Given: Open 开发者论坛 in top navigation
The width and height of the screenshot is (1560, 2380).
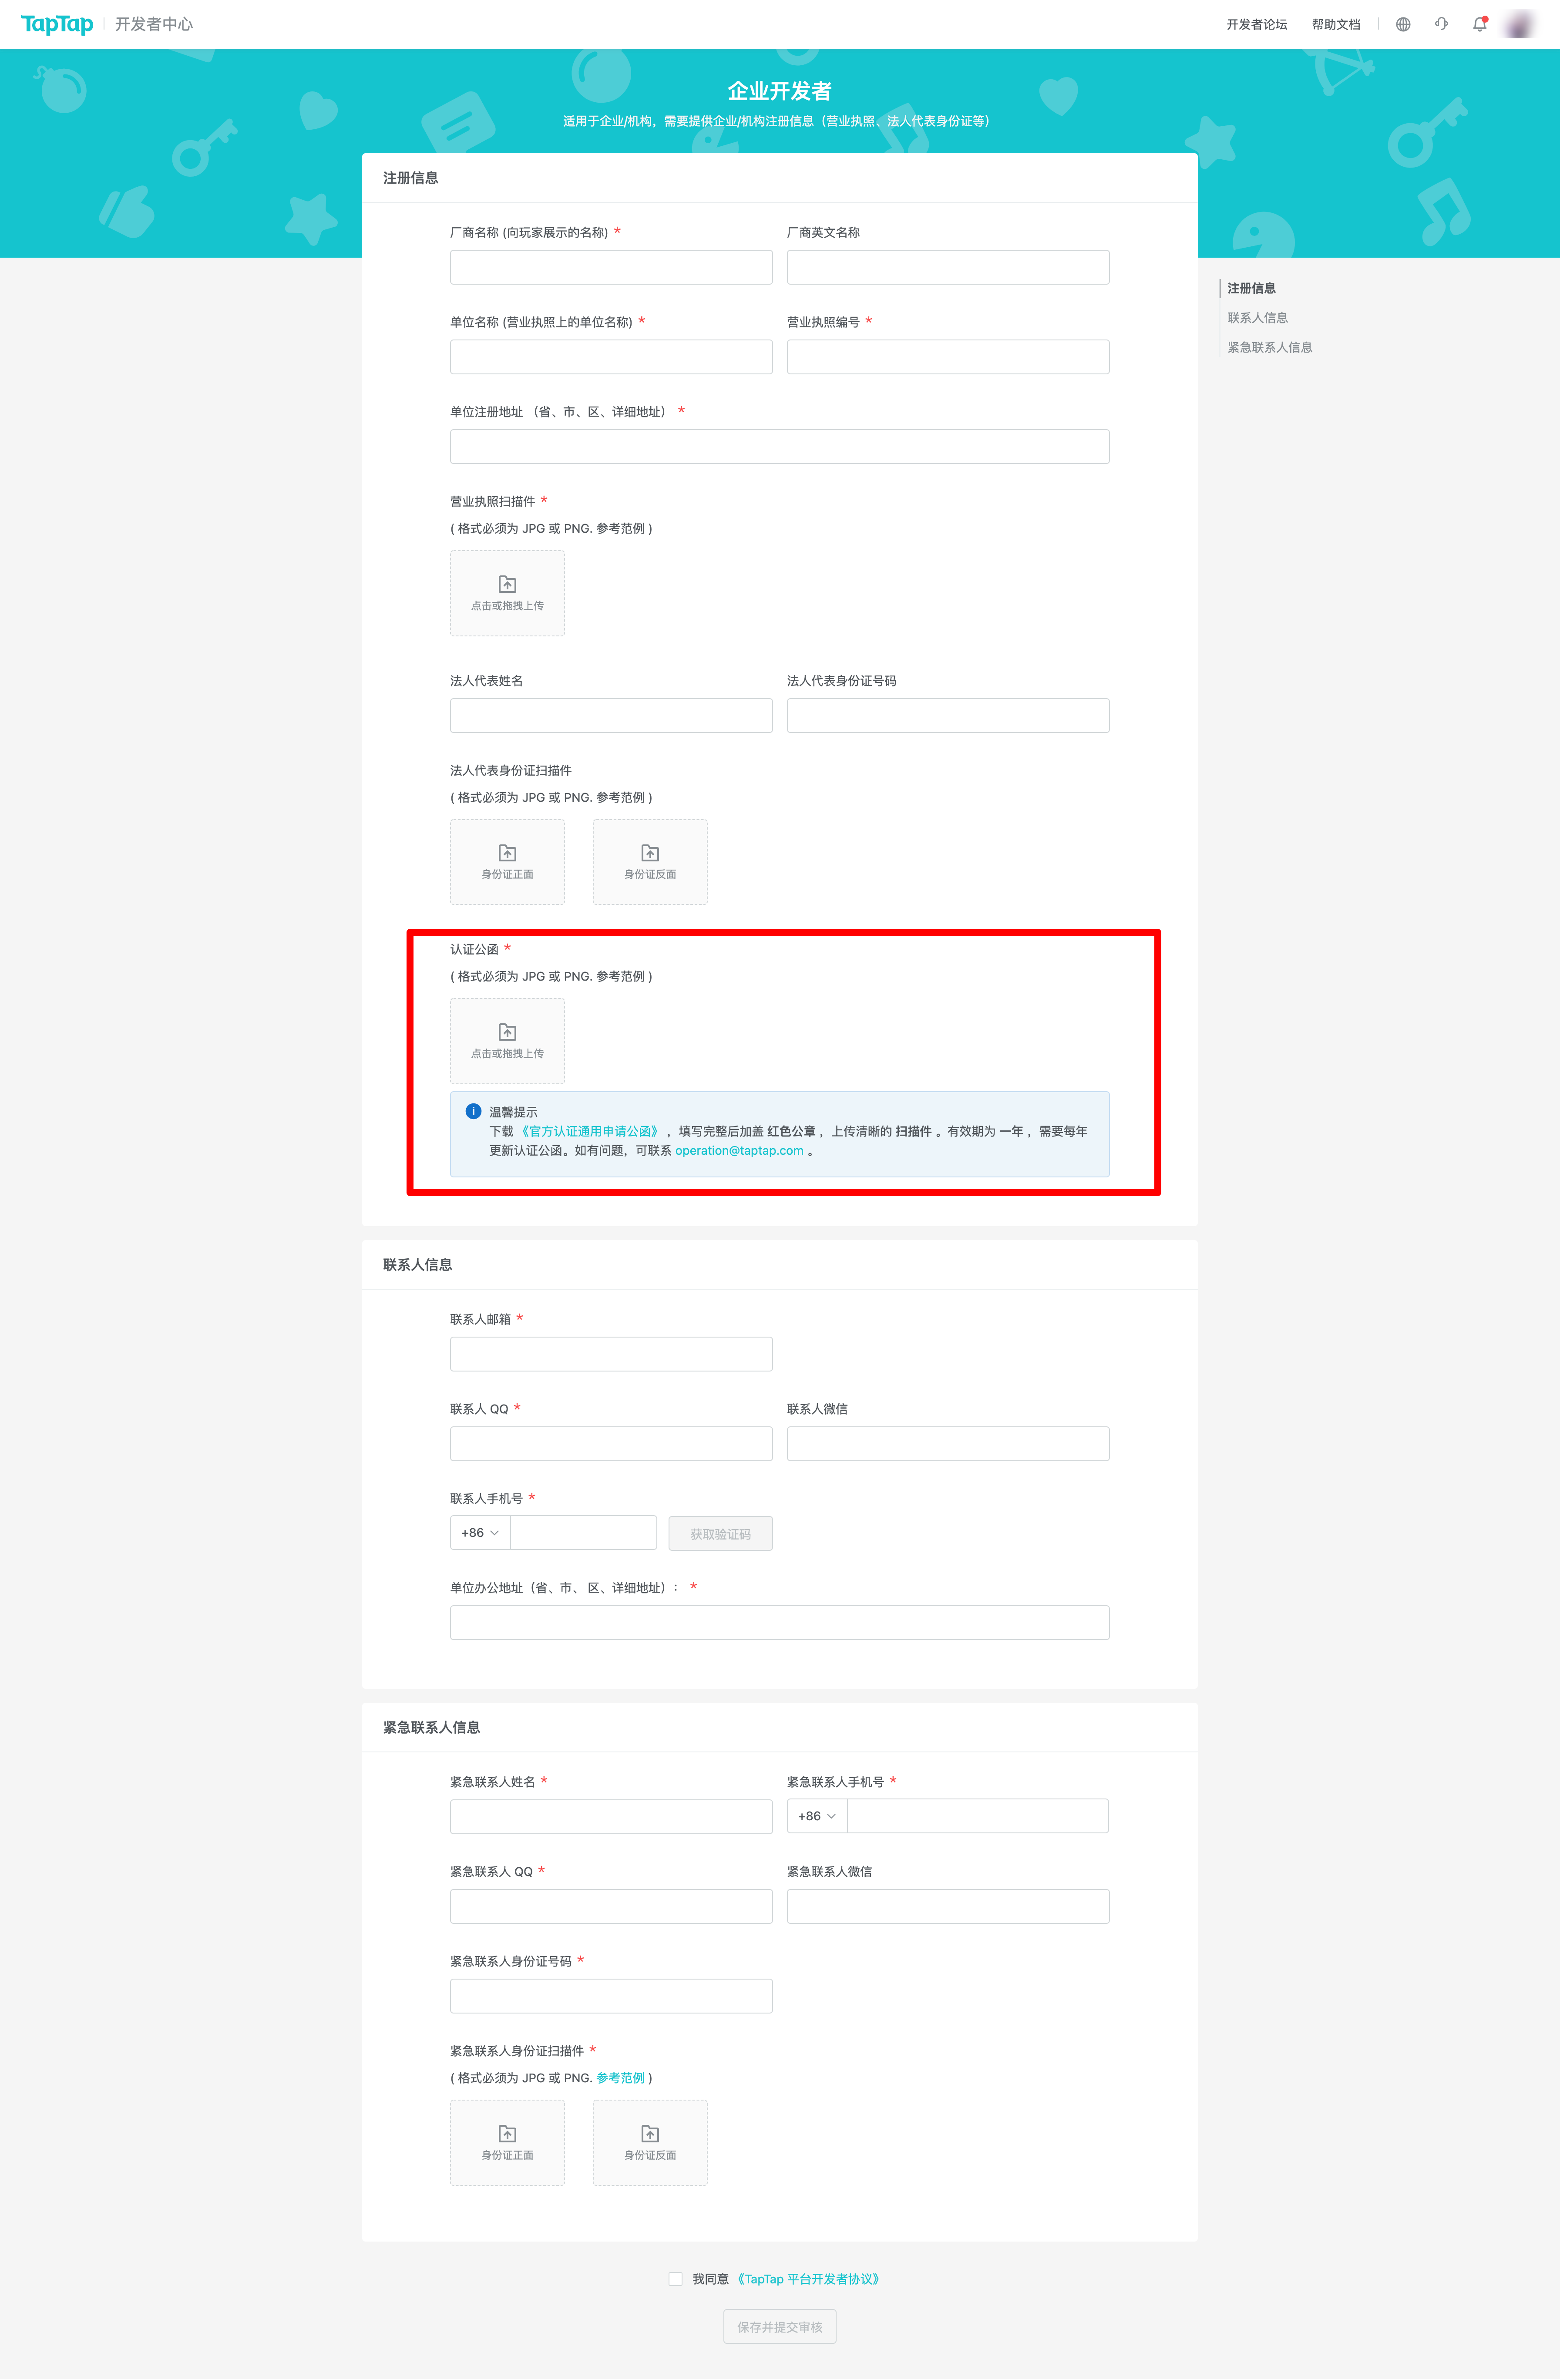Looking at the screenshot, I should [x=1257, y=24].
